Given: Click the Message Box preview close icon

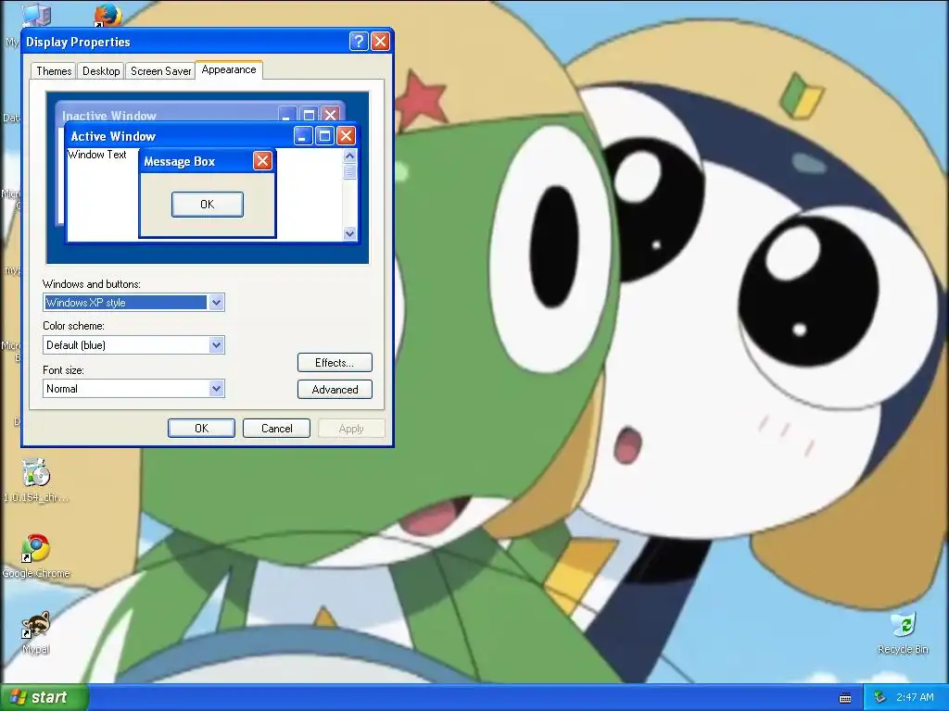Looking at the screenshot, I should (262, 161).
